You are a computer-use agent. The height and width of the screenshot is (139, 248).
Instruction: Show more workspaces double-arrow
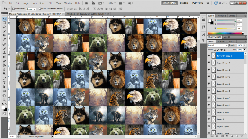(208, 3)
